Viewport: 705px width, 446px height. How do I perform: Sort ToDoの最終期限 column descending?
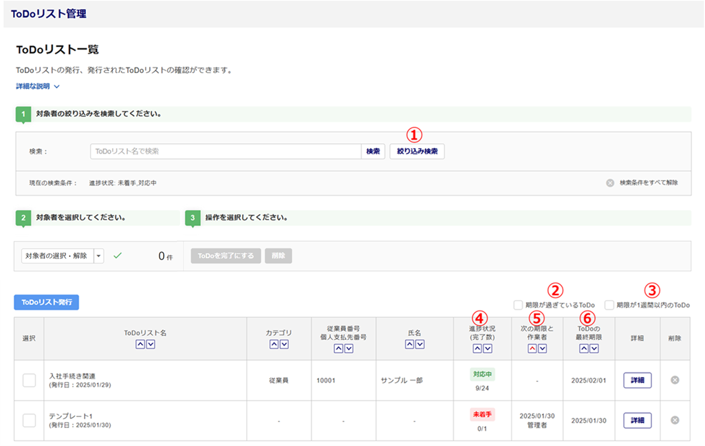(x=594, y=349)
